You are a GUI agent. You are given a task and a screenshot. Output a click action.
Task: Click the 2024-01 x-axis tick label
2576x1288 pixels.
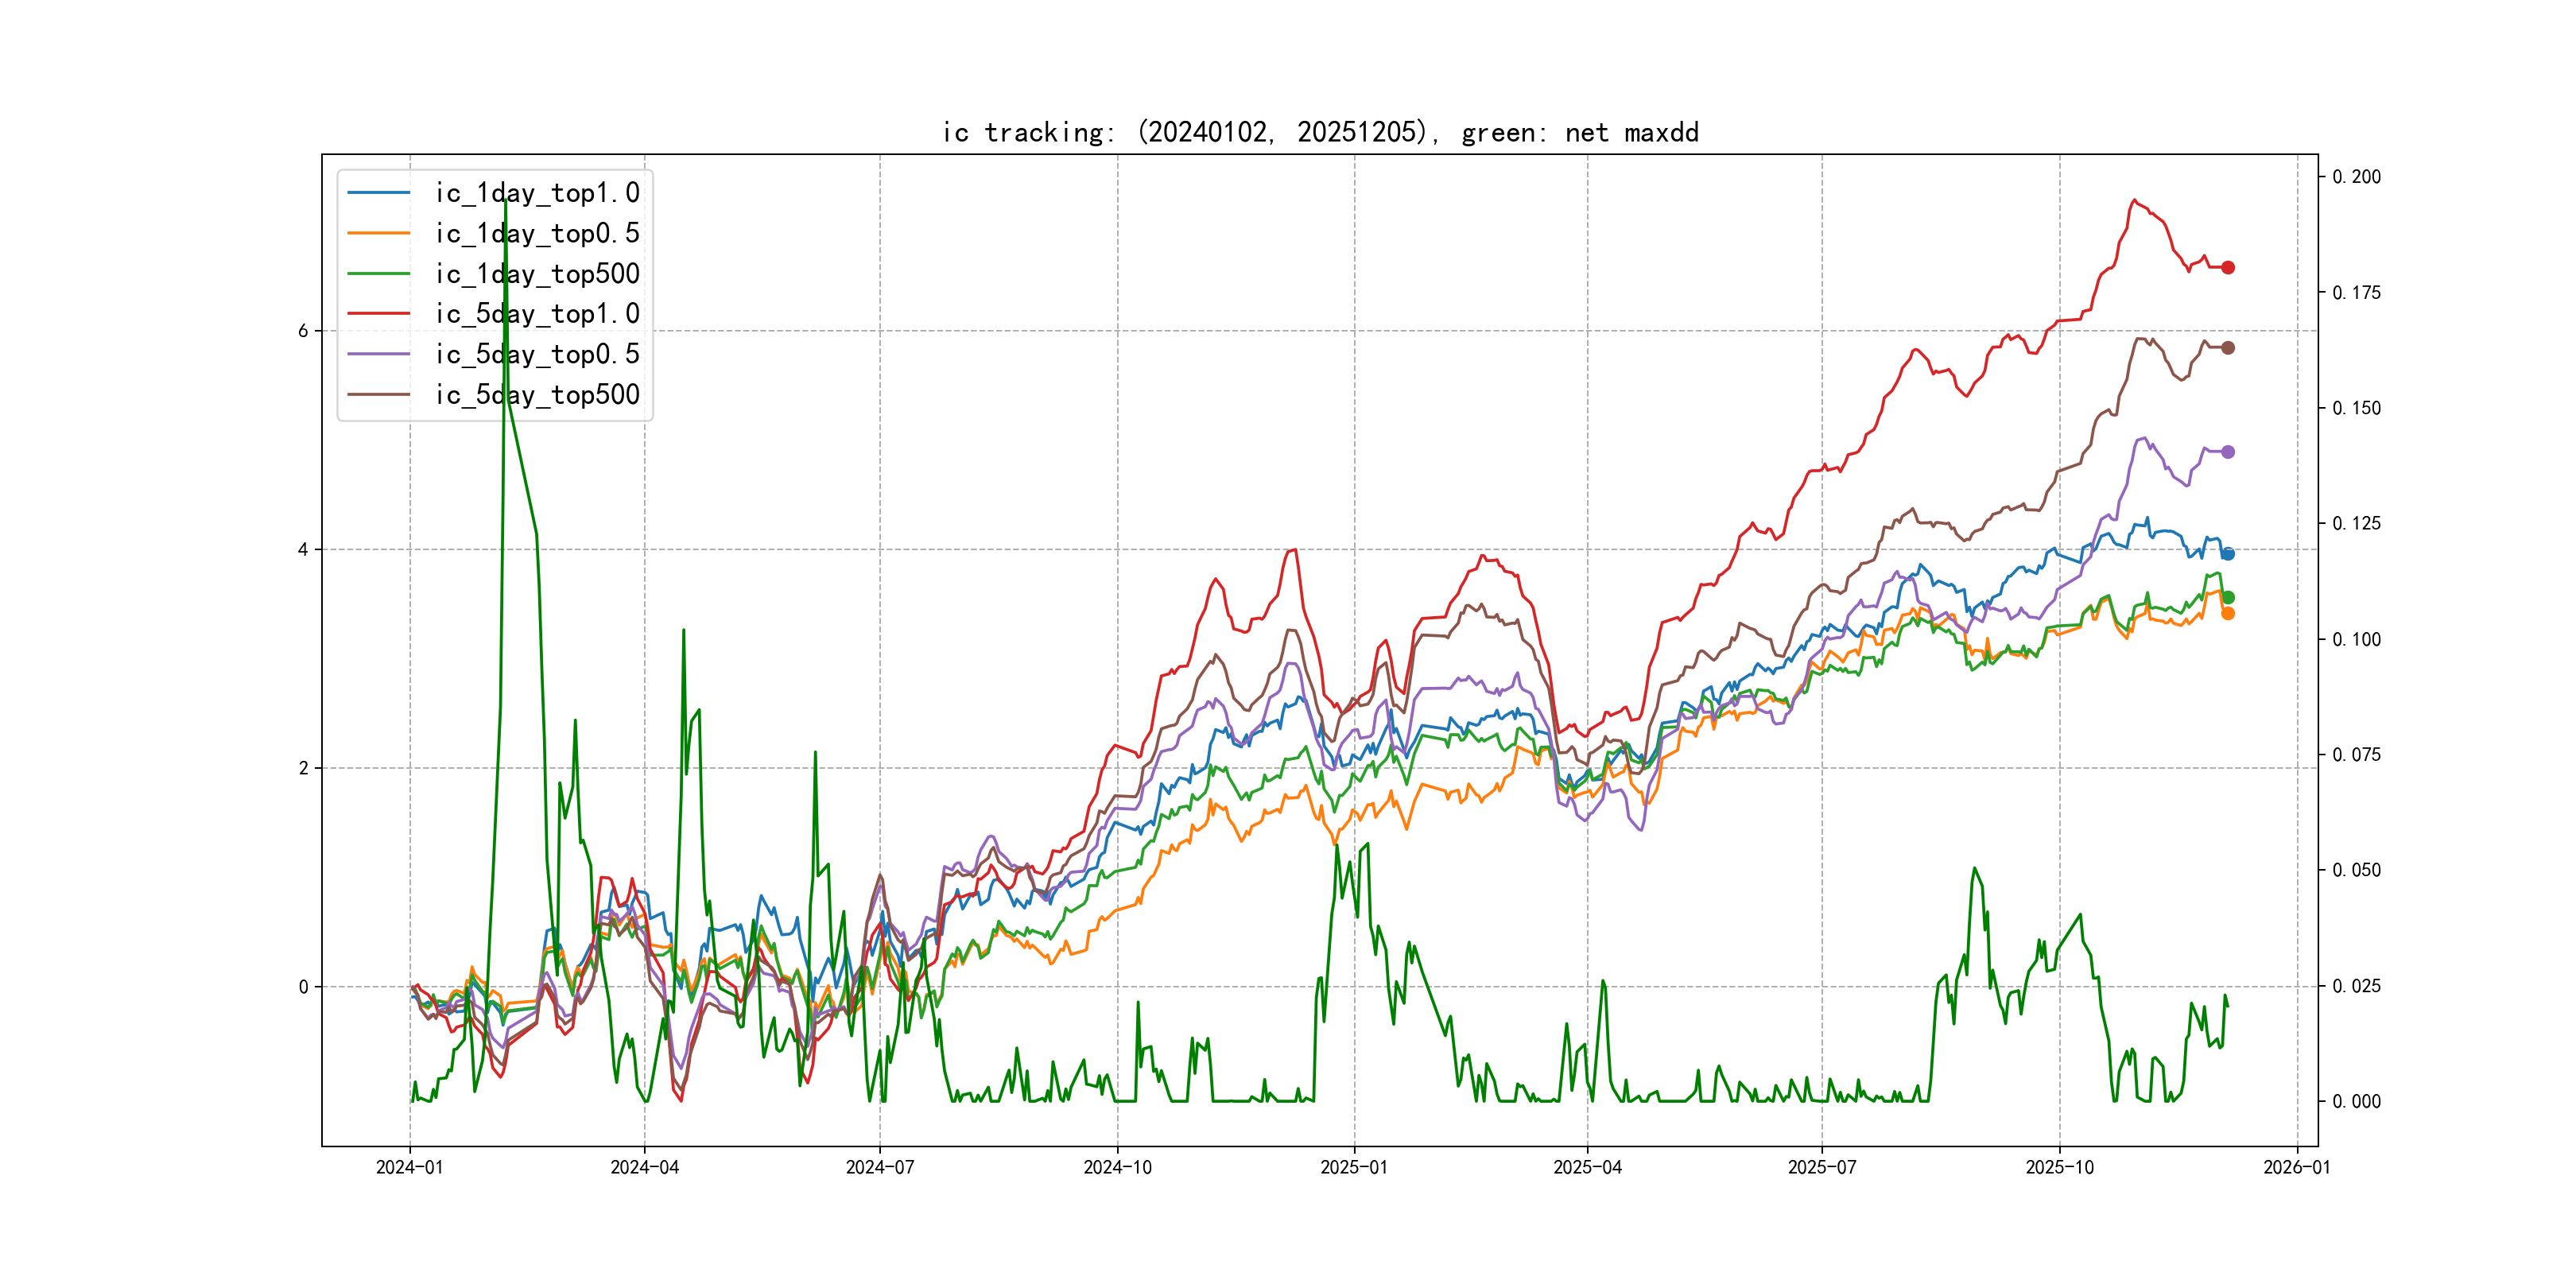coord(409,1167)
